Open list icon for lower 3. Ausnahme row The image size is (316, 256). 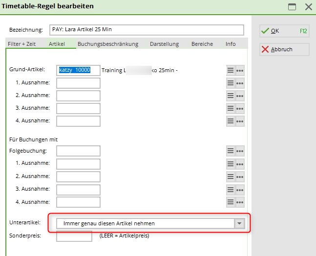(231, 189)
